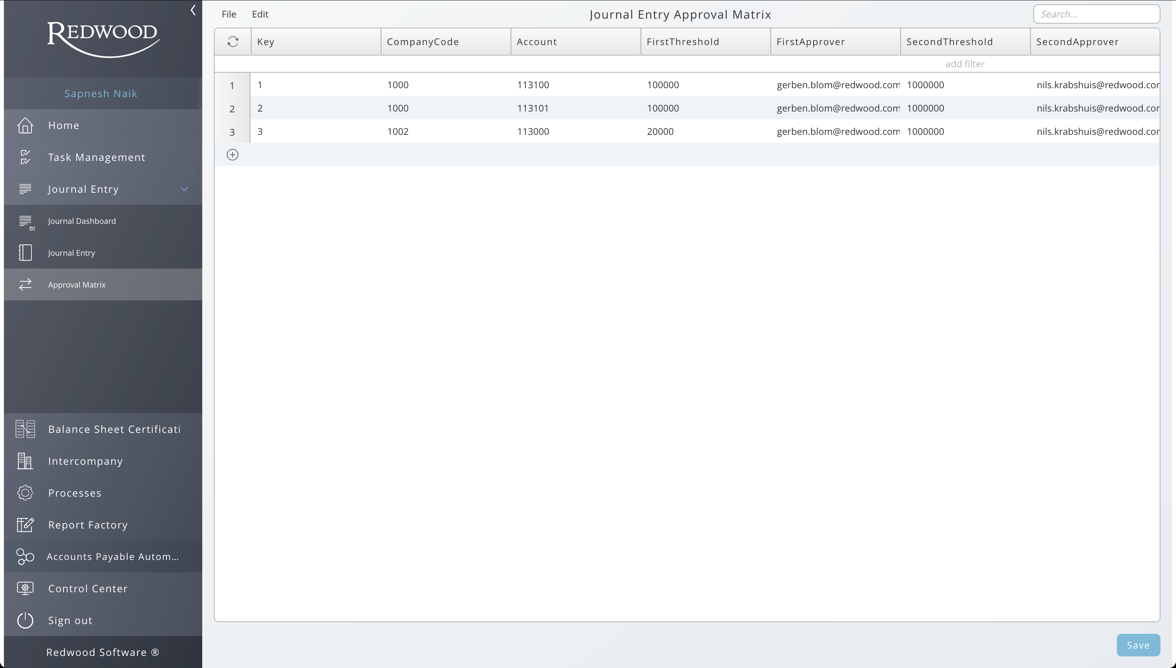Viewport: 1176px width, 668px height.
Task: Sort by the FirstThreshold column header
Action: click(x=705, y=42)
